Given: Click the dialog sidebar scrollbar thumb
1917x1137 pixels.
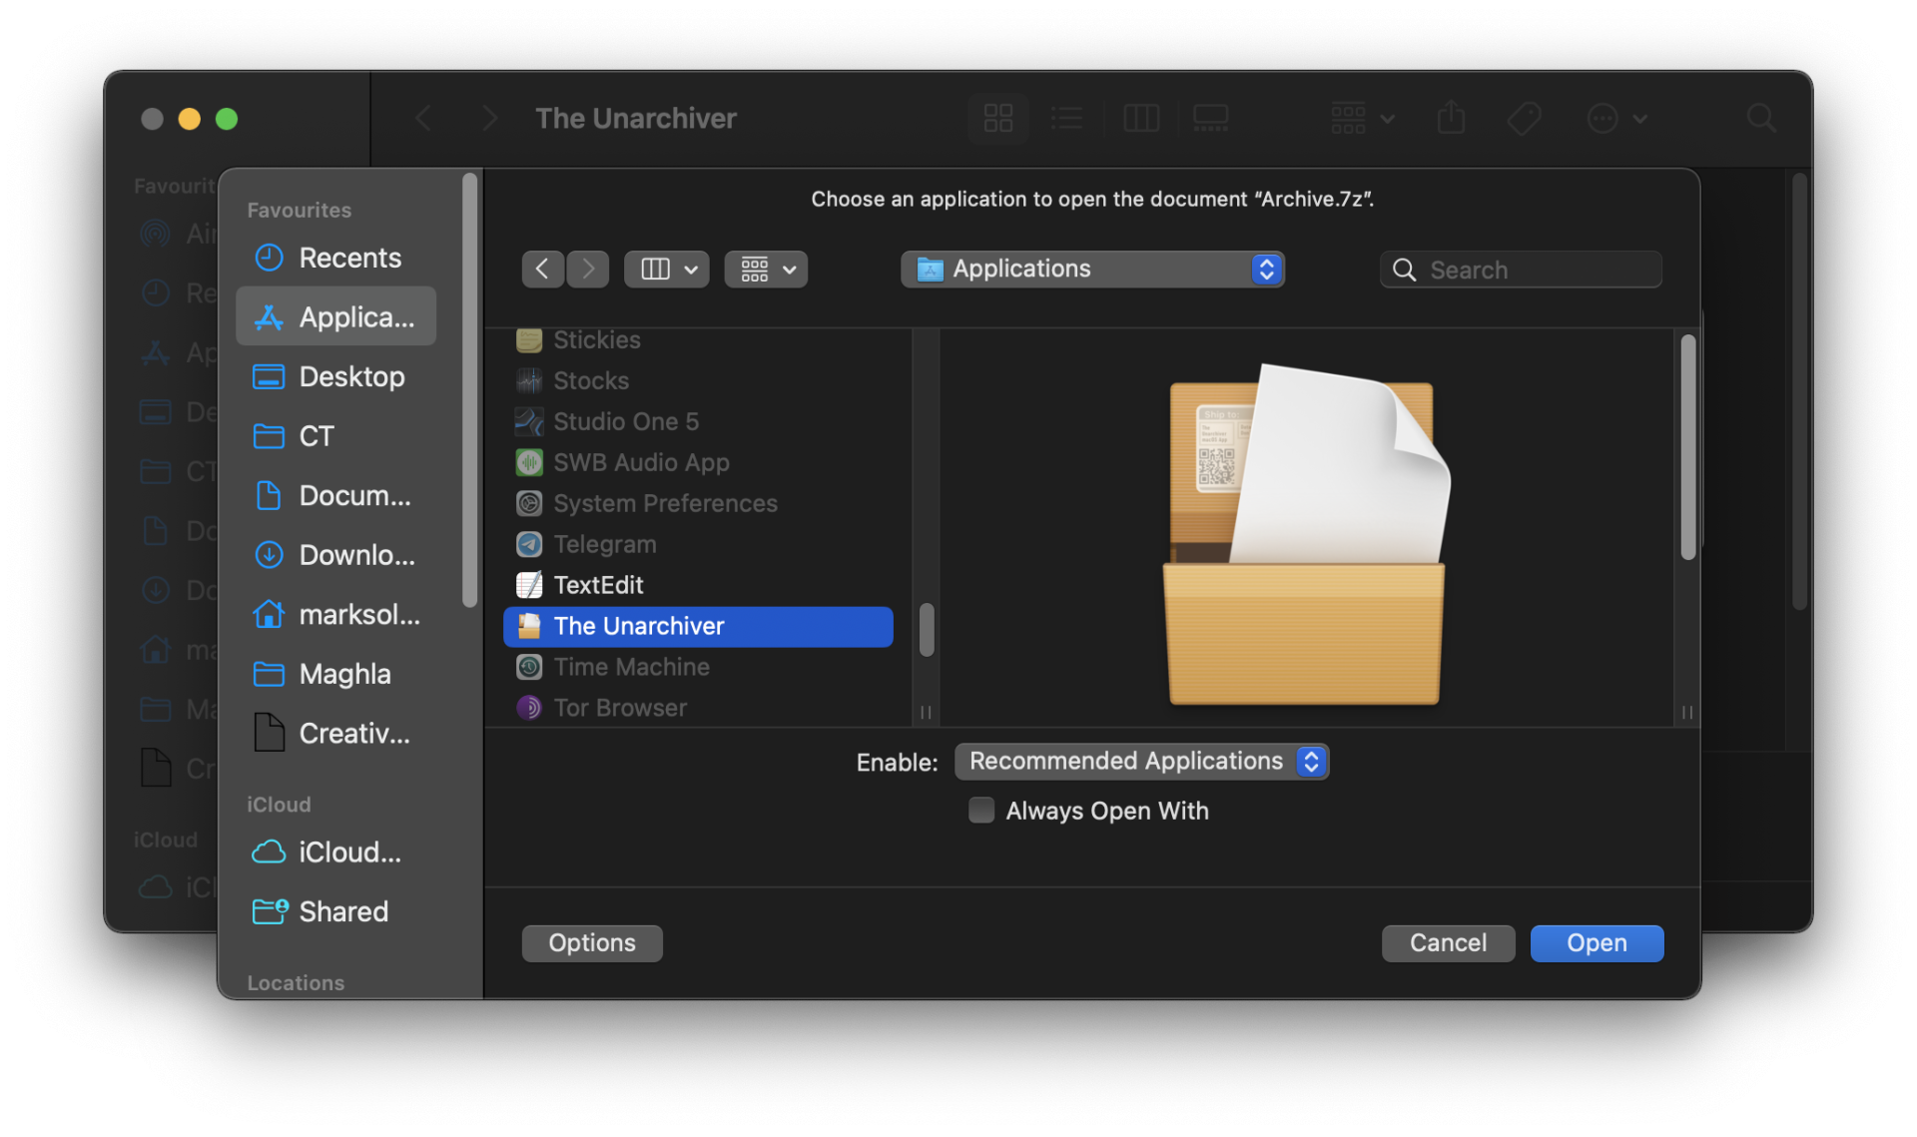Looking at the screenshot, I should click(469, 390).
